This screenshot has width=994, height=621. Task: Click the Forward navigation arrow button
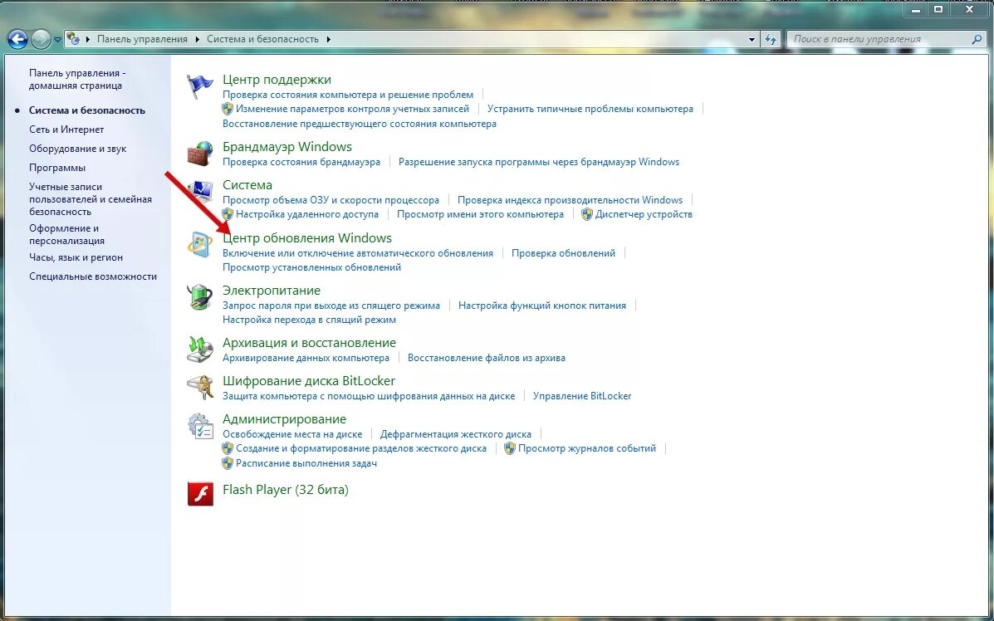click(41, 39)
